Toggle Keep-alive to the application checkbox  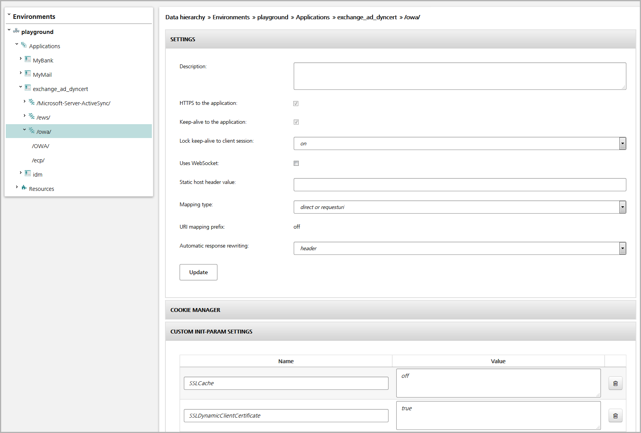click(x=296, y=122)
